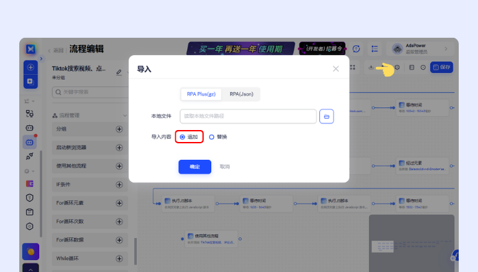Click the 确定 confirm button

(x=195, y=167)
